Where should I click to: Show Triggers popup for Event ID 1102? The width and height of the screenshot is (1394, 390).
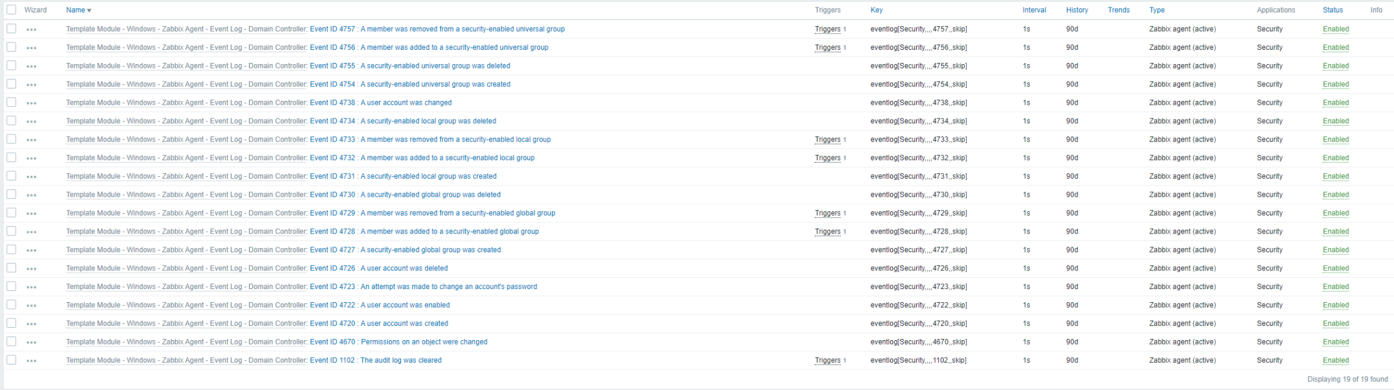point(827,361)
